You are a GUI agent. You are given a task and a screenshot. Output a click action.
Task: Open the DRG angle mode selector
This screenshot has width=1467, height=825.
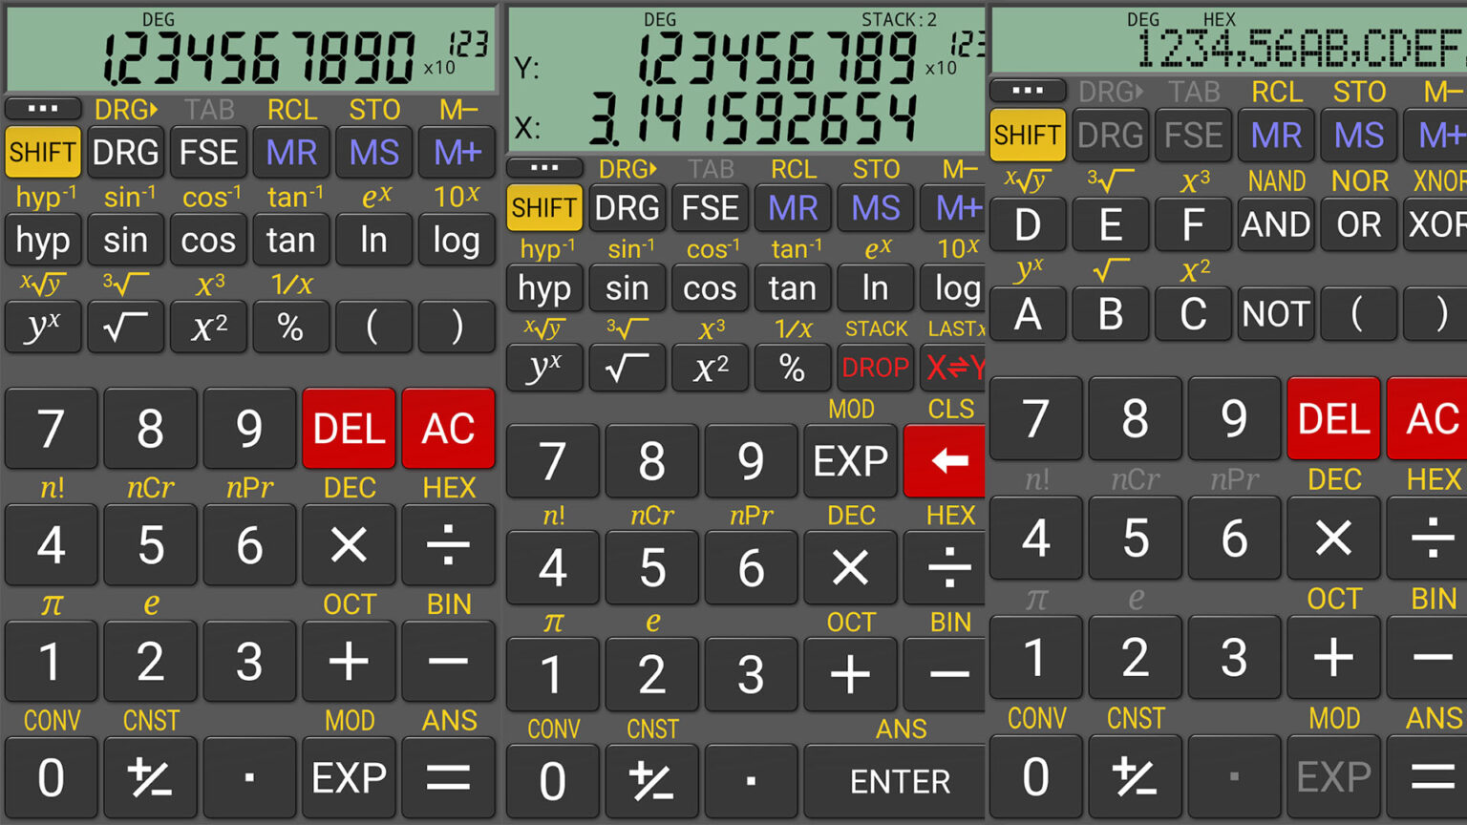(x=125, y=152)
